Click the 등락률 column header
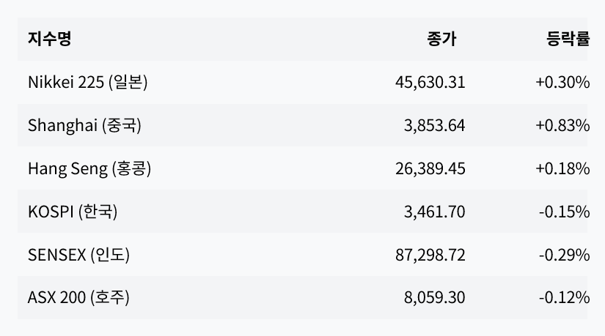This screenshot has height=336, width=605. click(568, 40)
